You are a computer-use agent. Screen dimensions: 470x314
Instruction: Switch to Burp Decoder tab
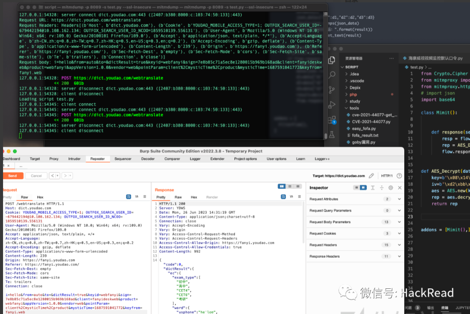tap(148, 159)
